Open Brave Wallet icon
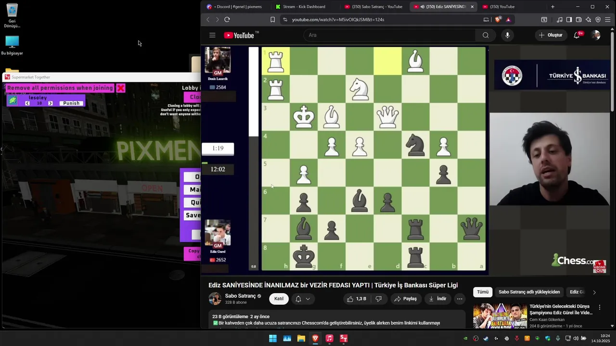This screenshot has height=346, width=616. tap(578, 20)
